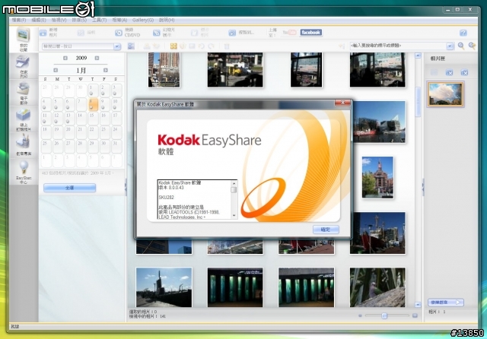This screenshot has height=339, width=487.
Task: Click the search magnifier icon
Action: tap(461, 46)
